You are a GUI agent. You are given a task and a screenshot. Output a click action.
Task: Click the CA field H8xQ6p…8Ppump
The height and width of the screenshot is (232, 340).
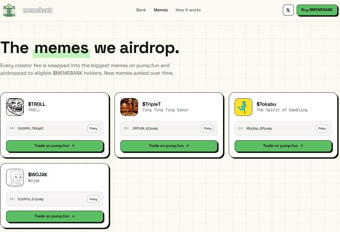pos(283,128)
